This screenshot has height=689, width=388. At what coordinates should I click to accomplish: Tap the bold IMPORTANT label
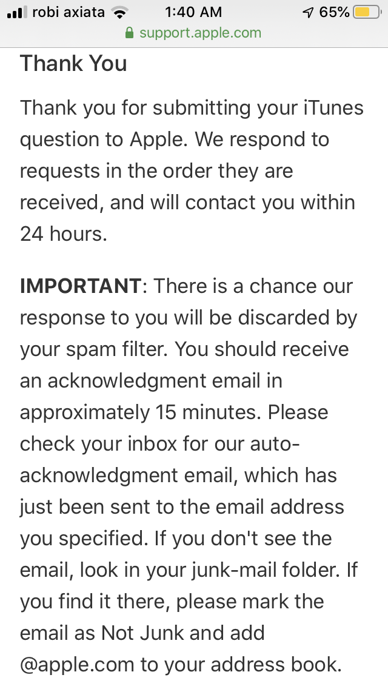(x=81, y=286)
